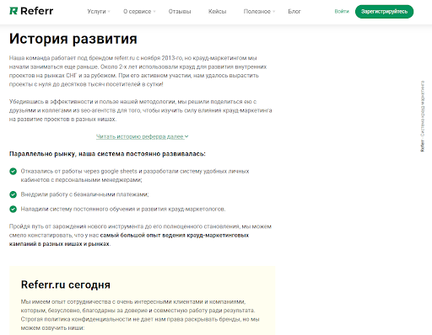Go to Отзывы page
Image resolution: width=432 pixels, height=335 pixels.
(x=180, y=12)
